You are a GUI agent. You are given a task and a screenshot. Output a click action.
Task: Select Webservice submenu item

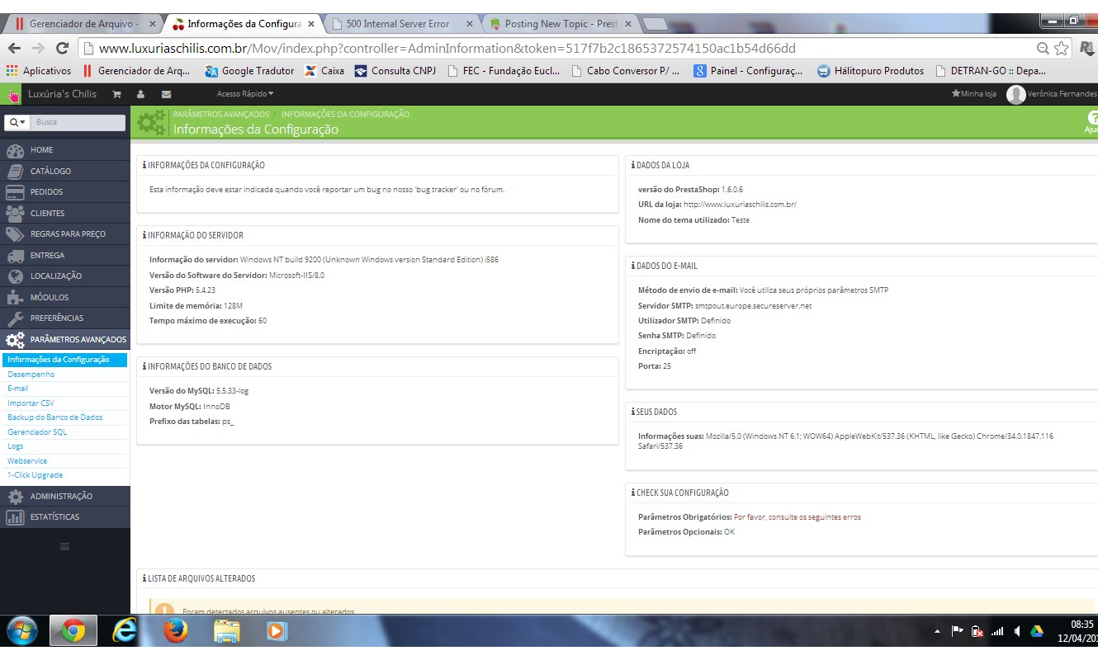(x=27, y=461)
